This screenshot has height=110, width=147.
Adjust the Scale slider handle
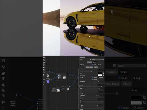92,71
